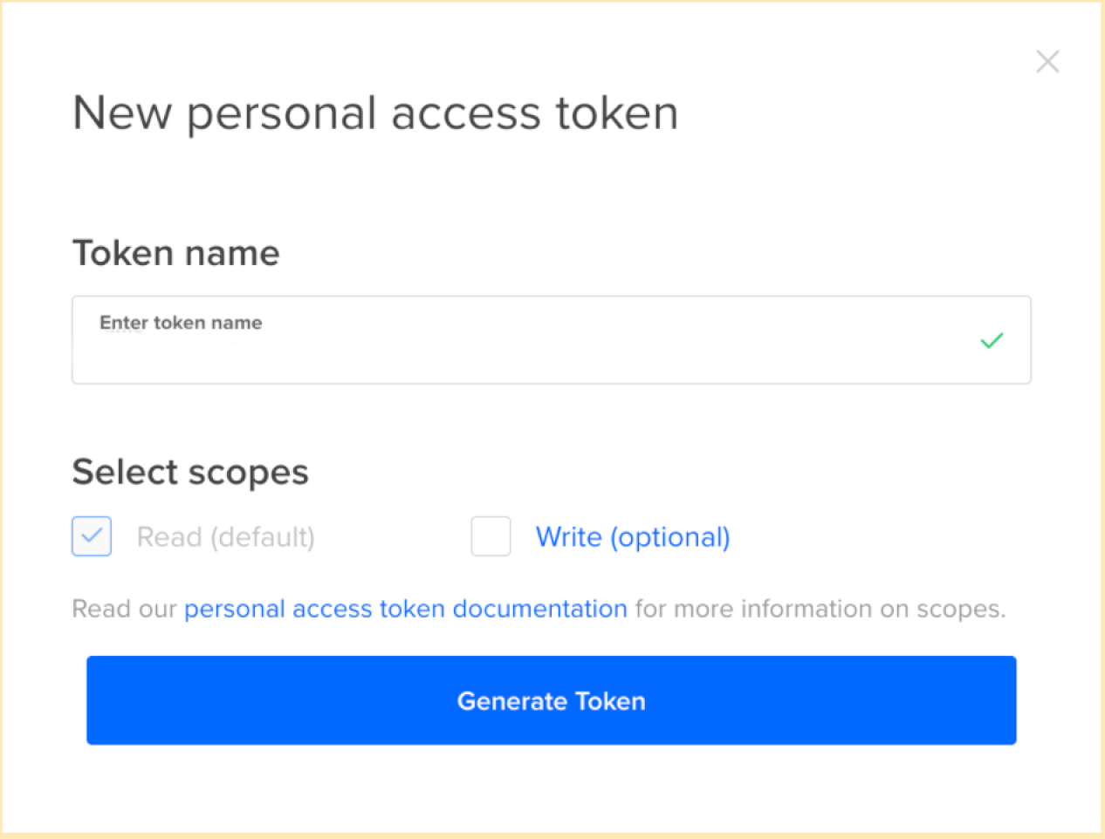Enable write scope via its empty box
This screenshot has height=839, width=1105.
point(491,536)
